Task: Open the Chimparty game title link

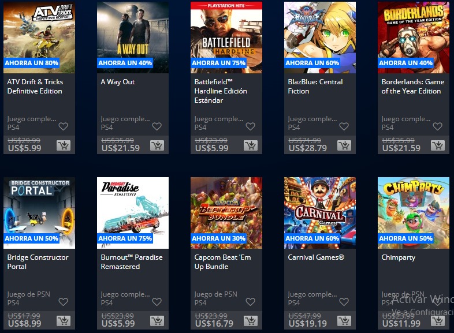Action: (x=398, y=257)
